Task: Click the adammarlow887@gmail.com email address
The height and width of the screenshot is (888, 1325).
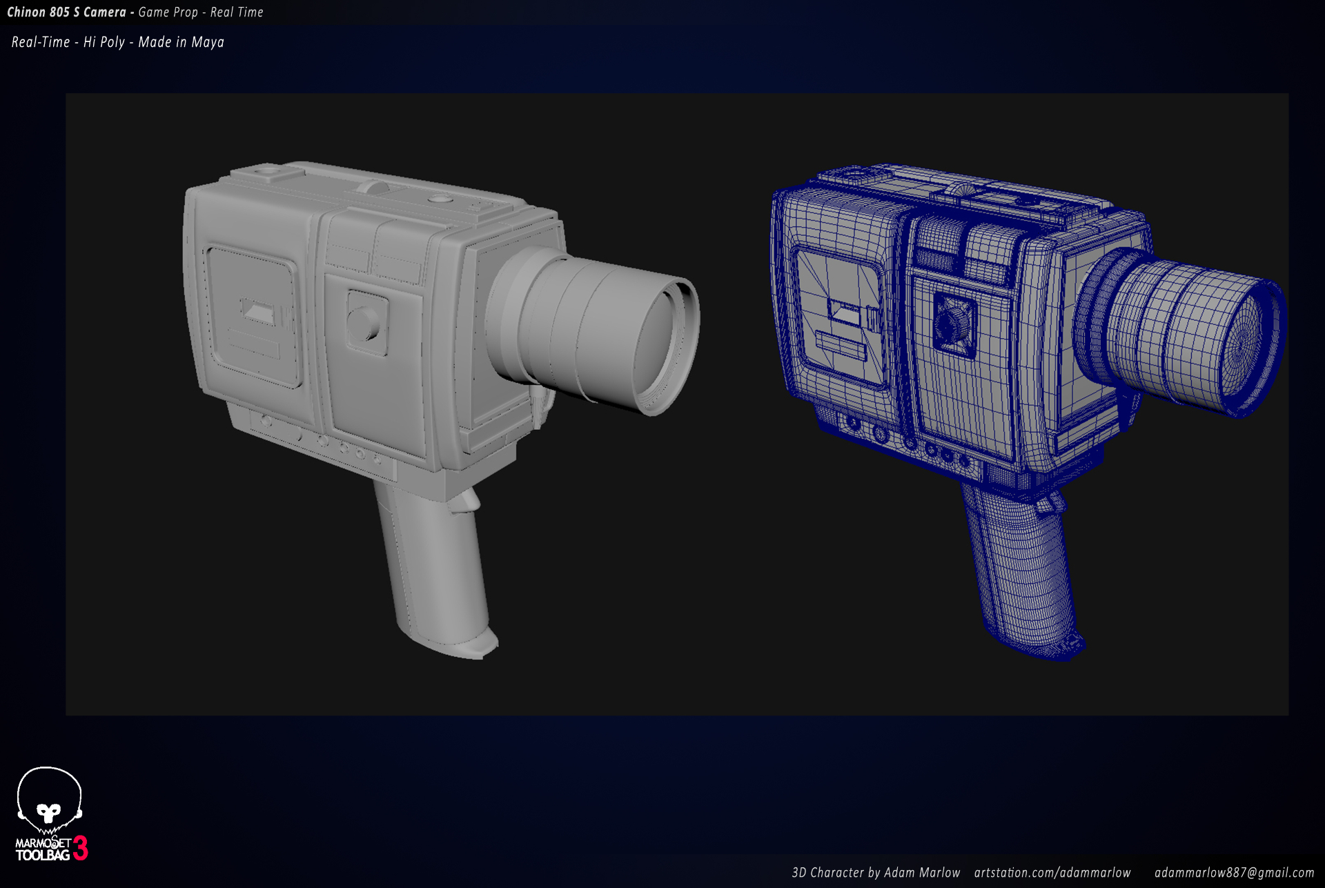Action: 1234,873
